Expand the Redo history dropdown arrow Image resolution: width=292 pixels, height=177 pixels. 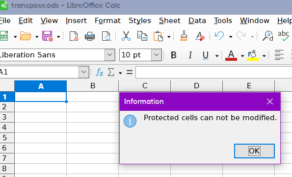pyautogui.click(x=252, y=37)
